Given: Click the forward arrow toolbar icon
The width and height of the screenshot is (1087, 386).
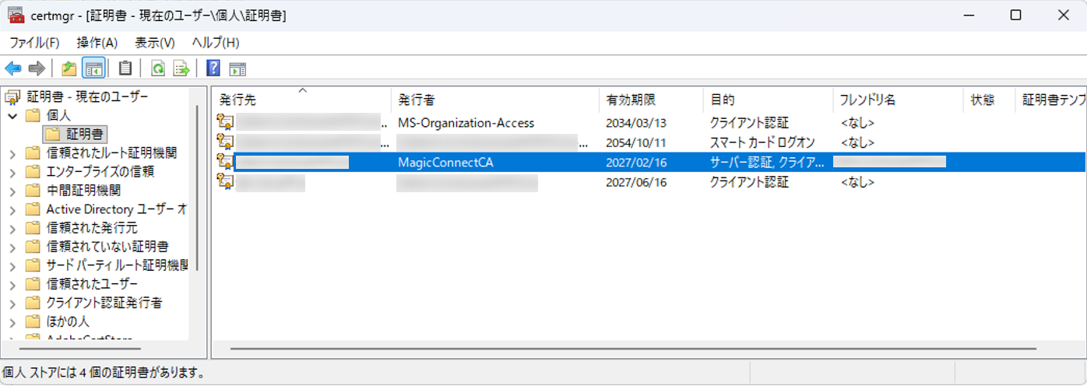Looking at the screenshot, I should [x=37, y=68].
